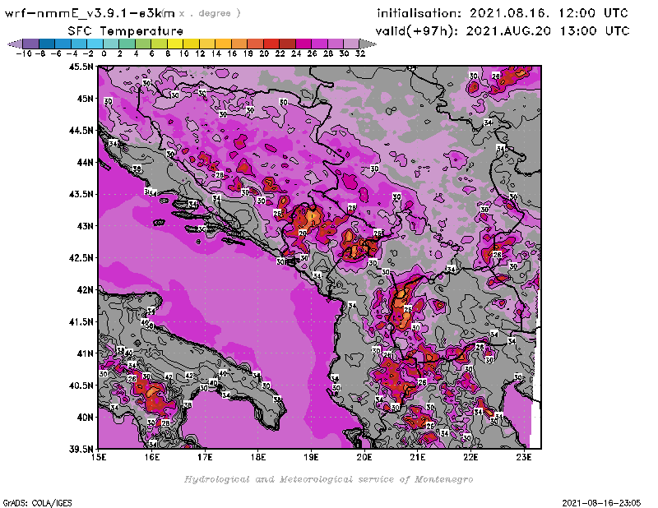This screenshot has width=658, height=508.
Task: Click the '23E' longitude label
Action: 524,457
